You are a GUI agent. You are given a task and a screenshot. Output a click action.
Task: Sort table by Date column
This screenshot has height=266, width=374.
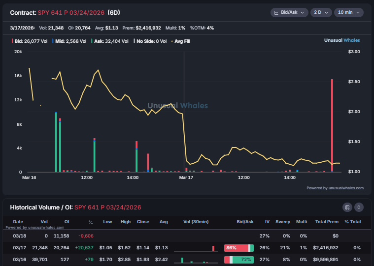(18, 222)
